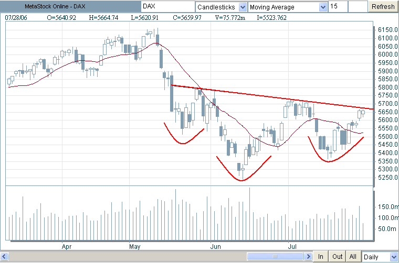The width and height of the screenshot is (399, 263).
Task: Click the 6150.0 price axis label
Action: (388, 30)
